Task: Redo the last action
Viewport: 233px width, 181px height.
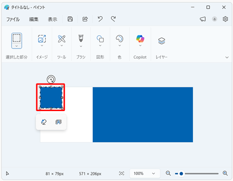Action: click(113, 19)
